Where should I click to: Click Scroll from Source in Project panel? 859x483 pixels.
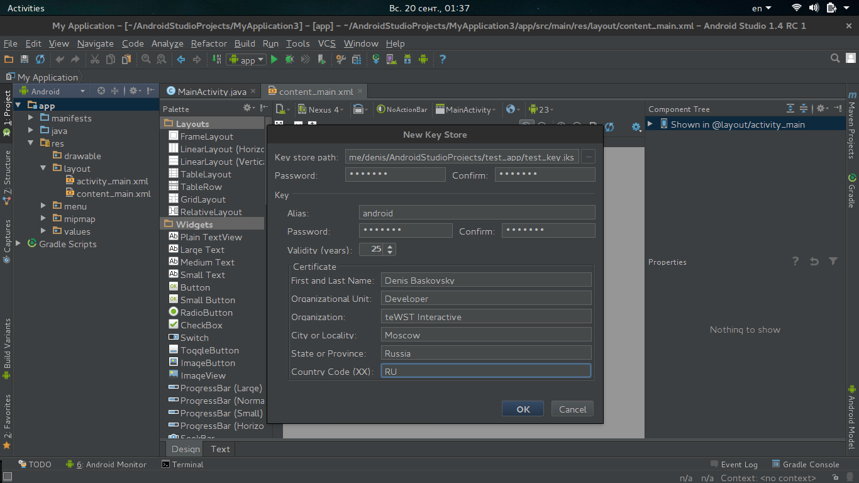101,91
